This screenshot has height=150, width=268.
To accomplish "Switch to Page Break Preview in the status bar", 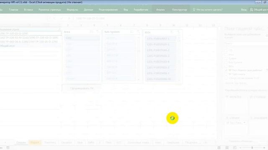I will click(235, 147).
